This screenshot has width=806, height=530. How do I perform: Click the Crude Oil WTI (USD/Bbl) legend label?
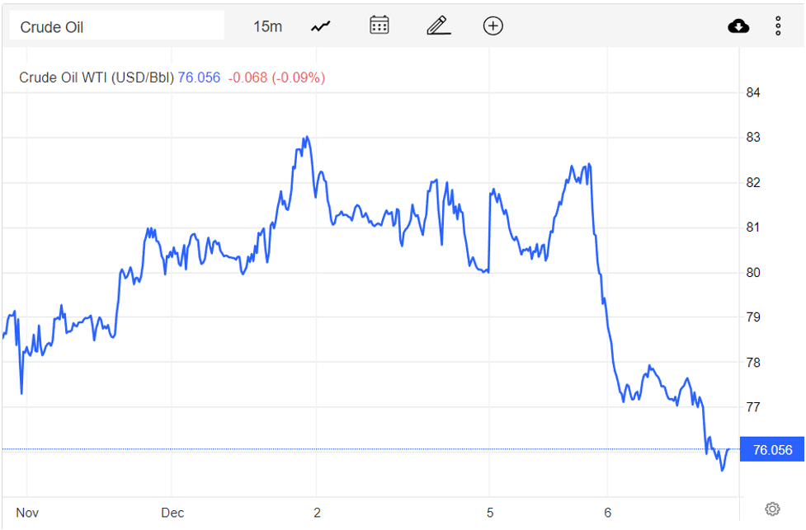97,77
